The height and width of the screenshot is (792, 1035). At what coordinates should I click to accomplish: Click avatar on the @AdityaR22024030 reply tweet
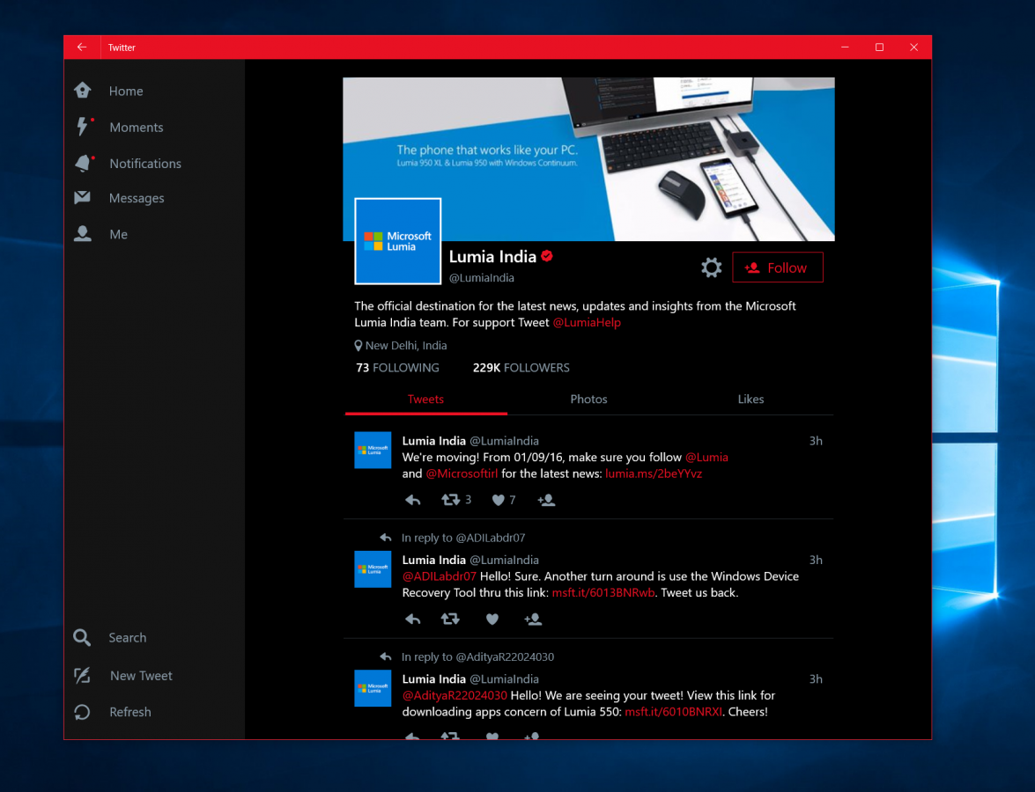[x=373, y=688]
